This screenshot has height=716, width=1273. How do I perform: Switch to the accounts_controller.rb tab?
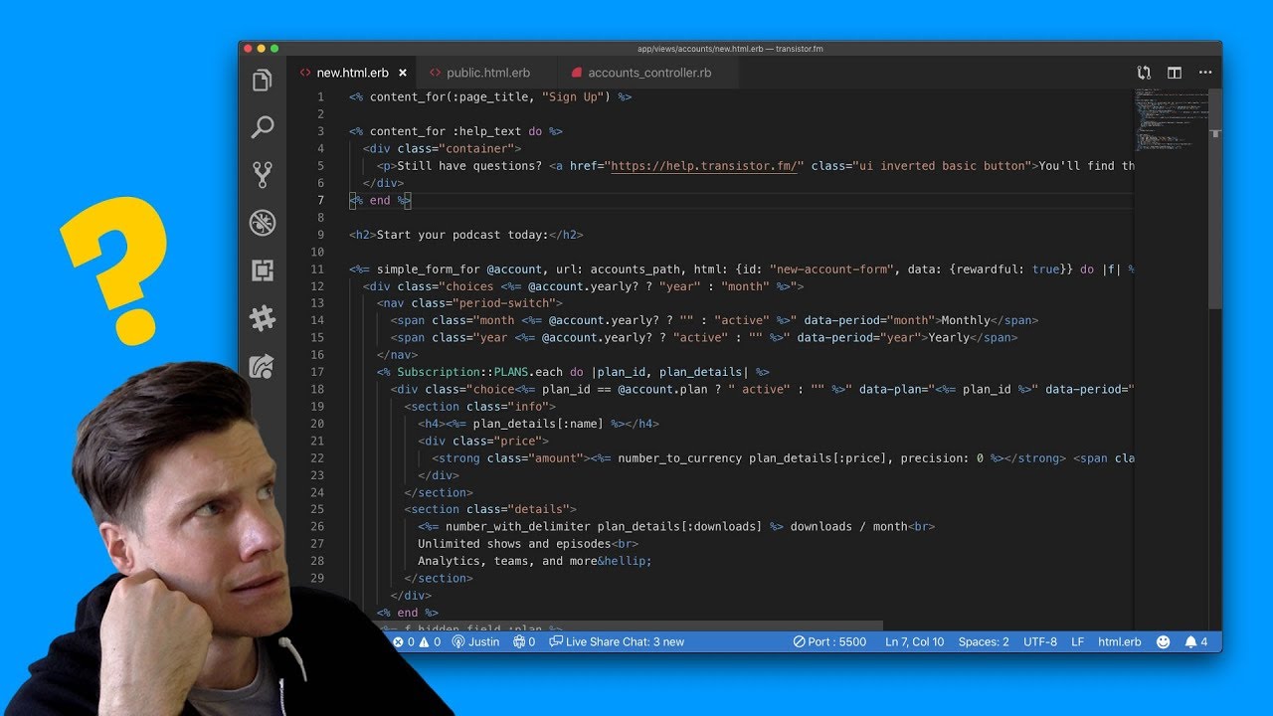(649, 73)
